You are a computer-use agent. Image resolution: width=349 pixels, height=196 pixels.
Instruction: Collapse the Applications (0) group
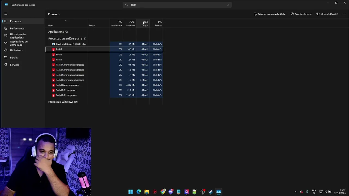[58, 32]
